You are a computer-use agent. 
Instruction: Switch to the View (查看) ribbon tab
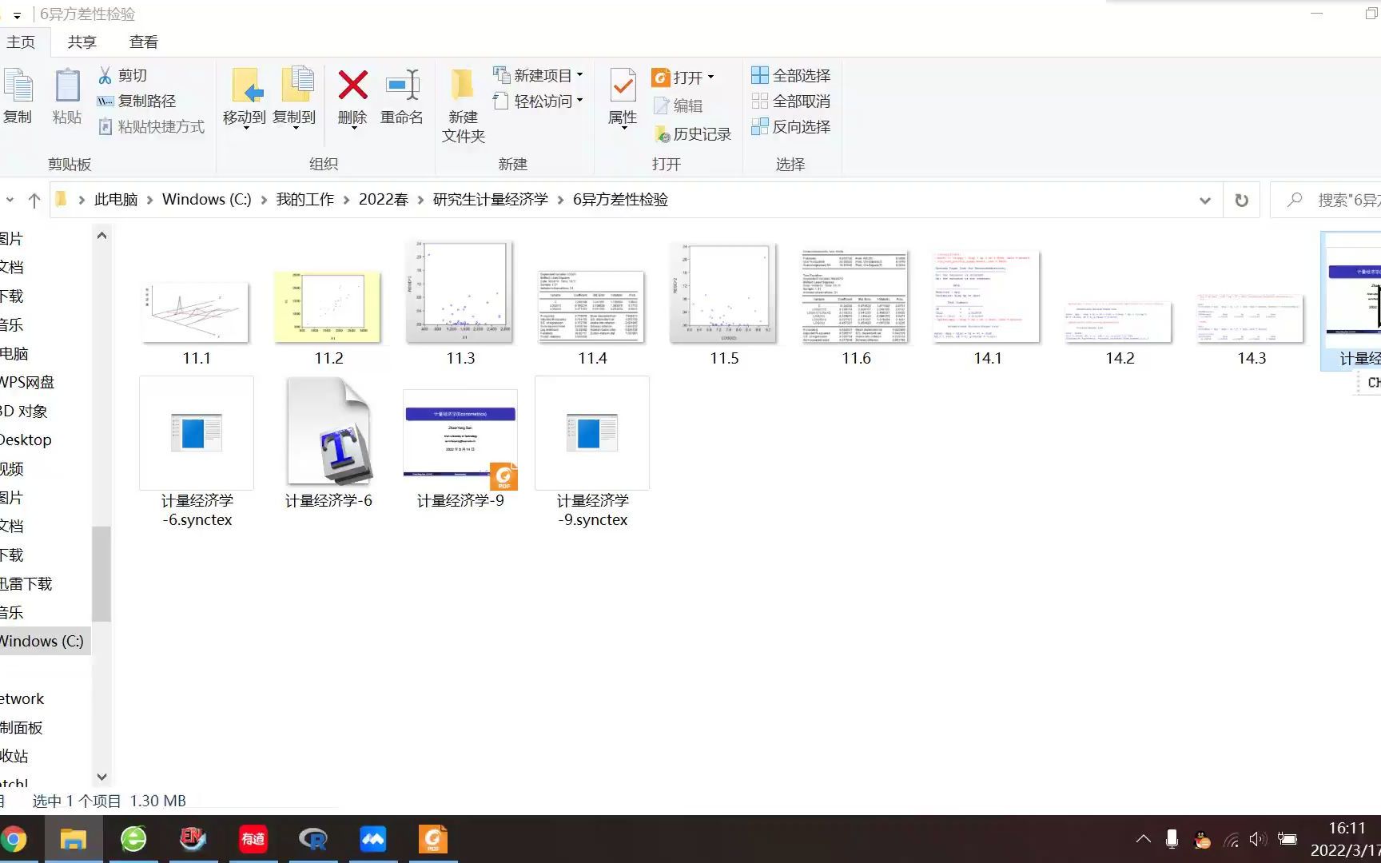point(144,42)
